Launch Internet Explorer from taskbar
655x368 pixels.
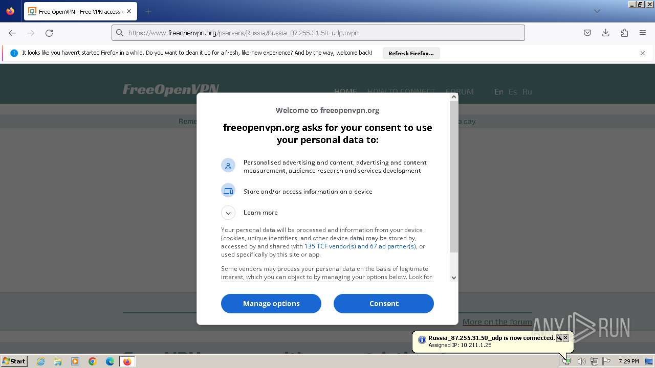pyautogui.click(x=41, y=361)
